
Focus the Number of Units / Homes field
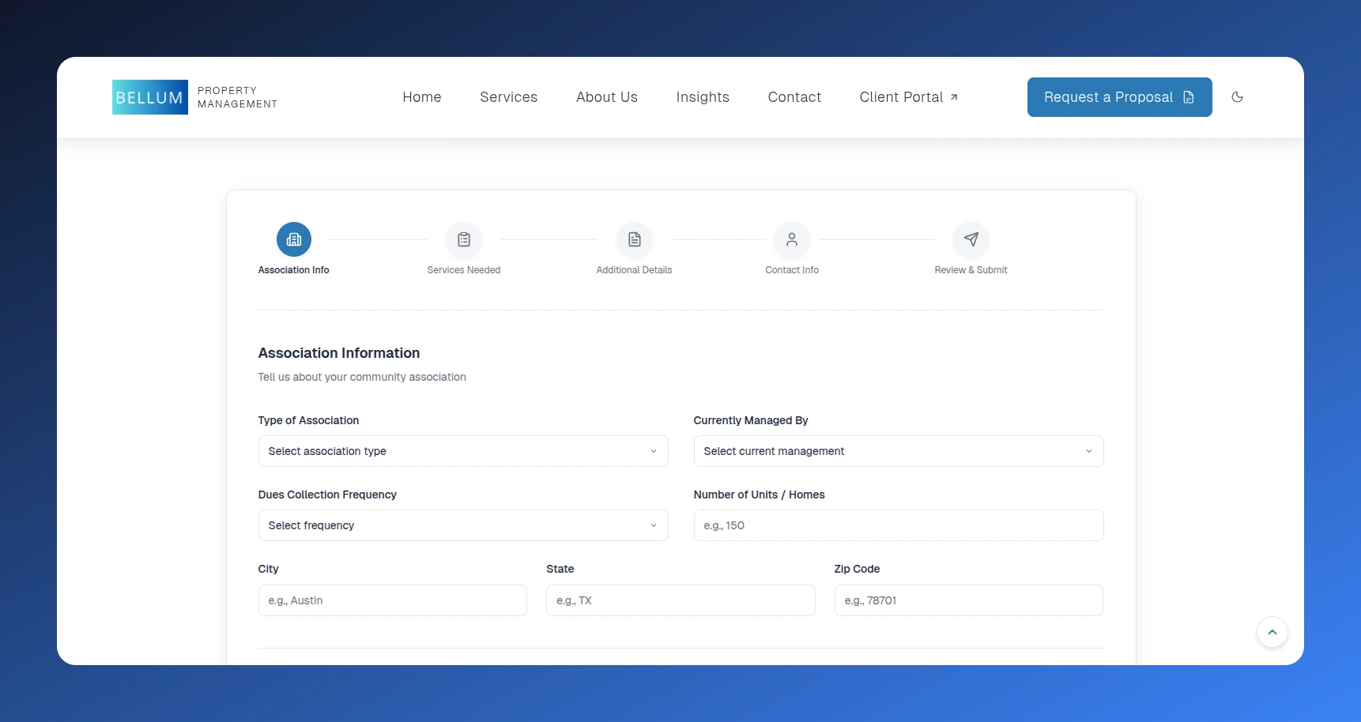[x=899, y=525]
